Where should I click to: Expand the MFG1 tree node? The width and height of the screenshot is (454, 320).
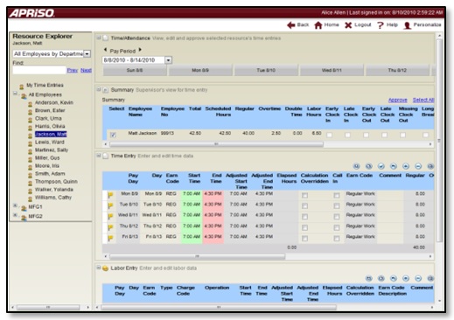(15, 205)
